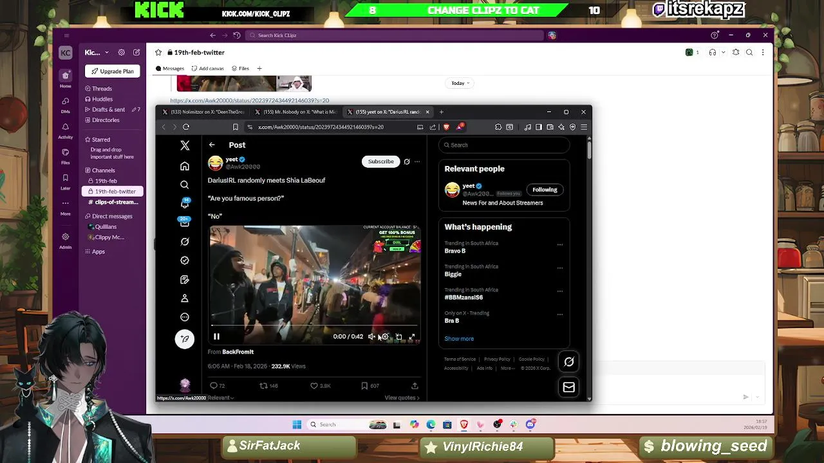Open options for Biggie trend

[x=559, y=268]
